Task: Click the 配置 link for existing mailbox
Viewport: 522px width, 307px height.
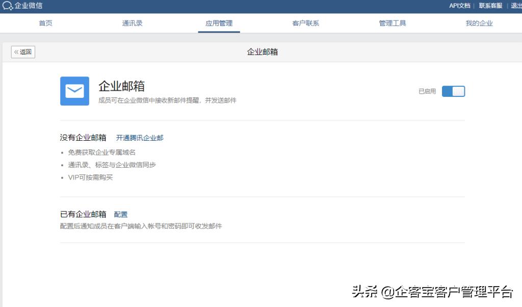Action: tap(120, 214)
